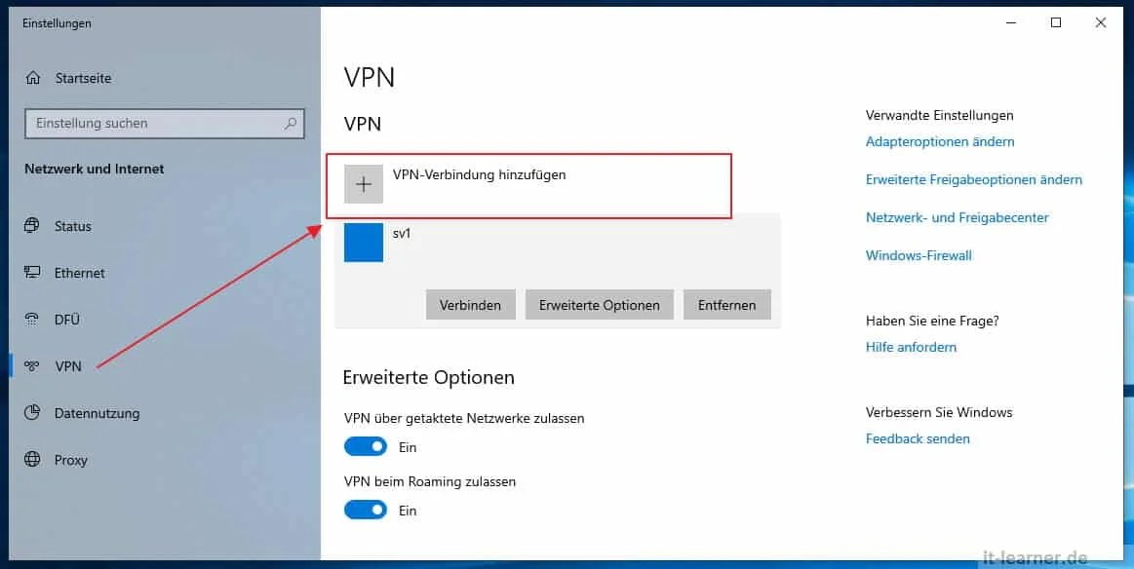Disable VPN über getaktete Netzwerke zulassen
1134x569 pixels.
coord(365,445)
